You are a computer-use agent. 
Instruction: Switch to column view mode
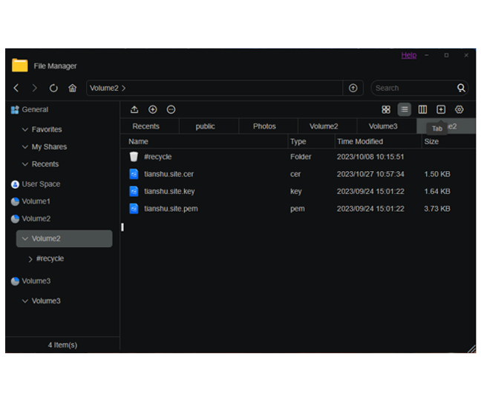click(x=422, y=109)
